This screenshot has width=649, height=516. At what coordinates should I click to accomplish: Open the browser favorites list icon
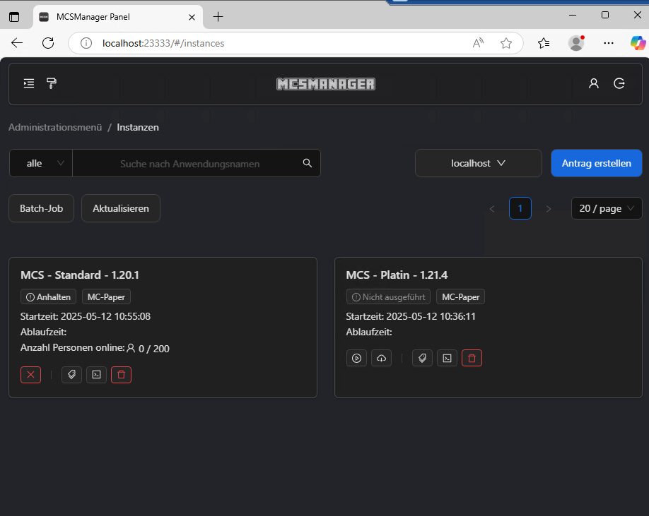coord(544,43)
